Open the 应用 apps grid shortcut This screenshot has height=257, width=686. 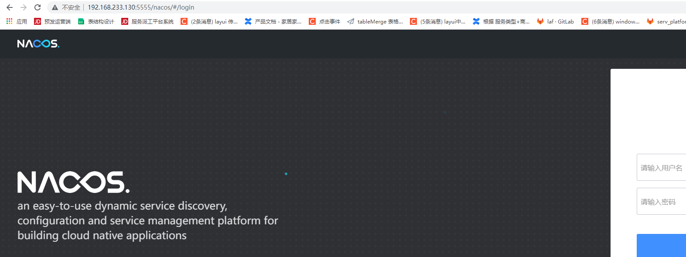point(17,21)
